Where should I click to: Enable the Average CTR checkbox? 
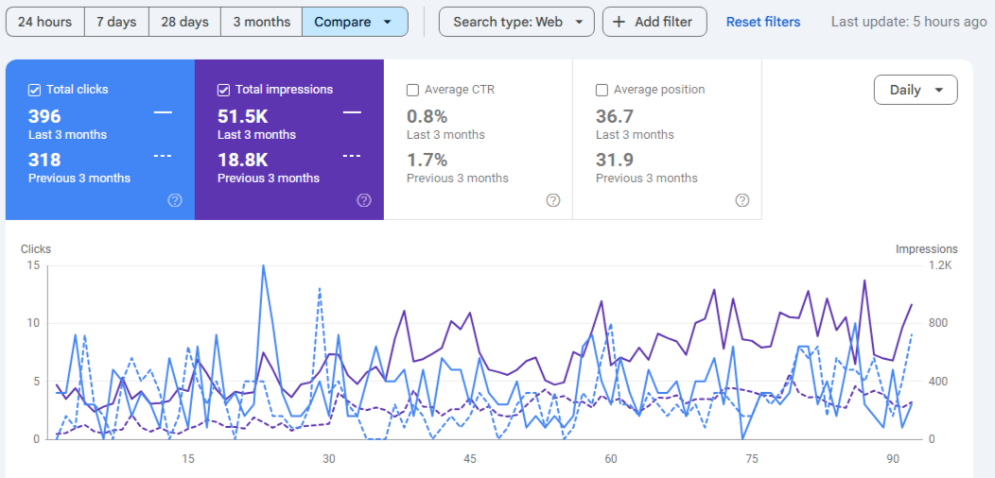tap(413, 90)
